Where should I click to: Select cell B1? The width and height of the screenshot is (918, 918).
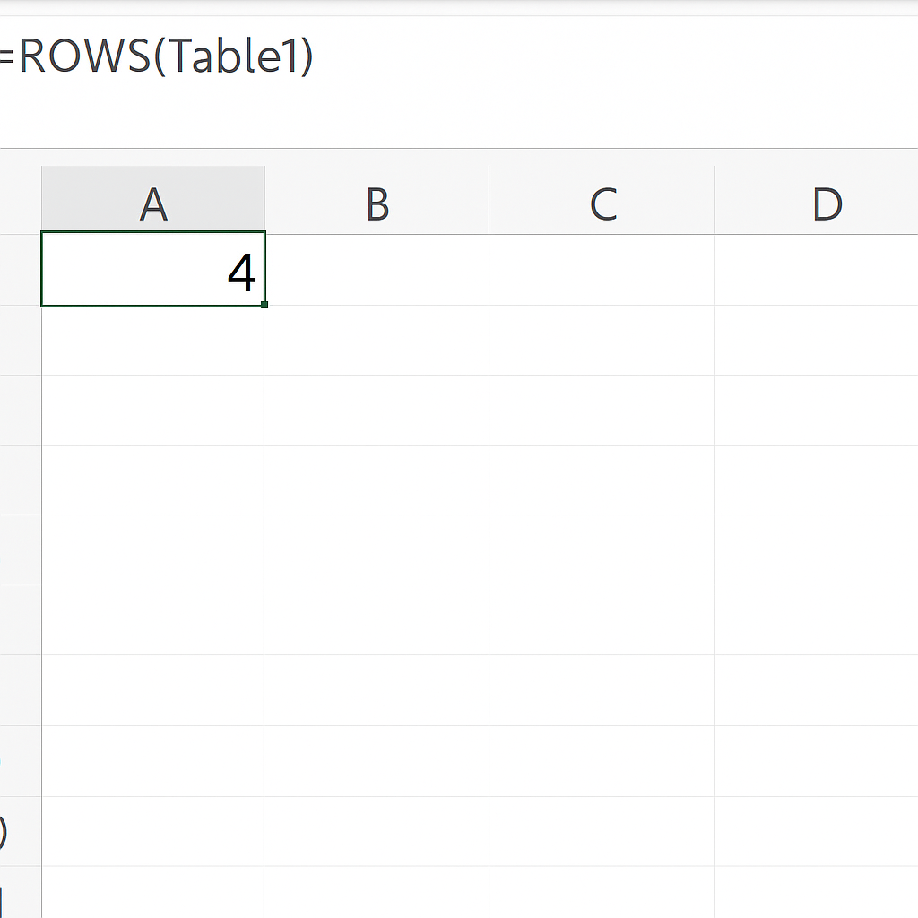click(x=377, y=270)
